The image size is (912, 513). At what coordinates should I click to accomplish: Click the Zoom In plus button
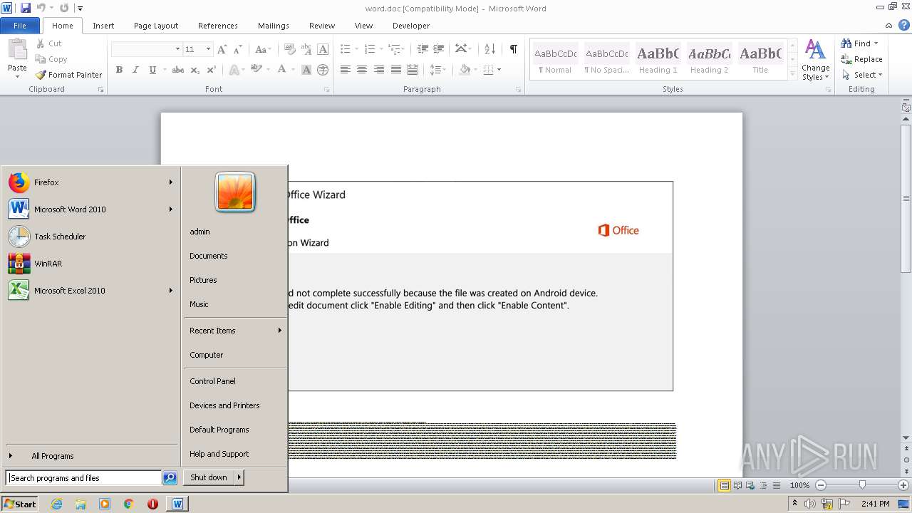tap(903, 485)
